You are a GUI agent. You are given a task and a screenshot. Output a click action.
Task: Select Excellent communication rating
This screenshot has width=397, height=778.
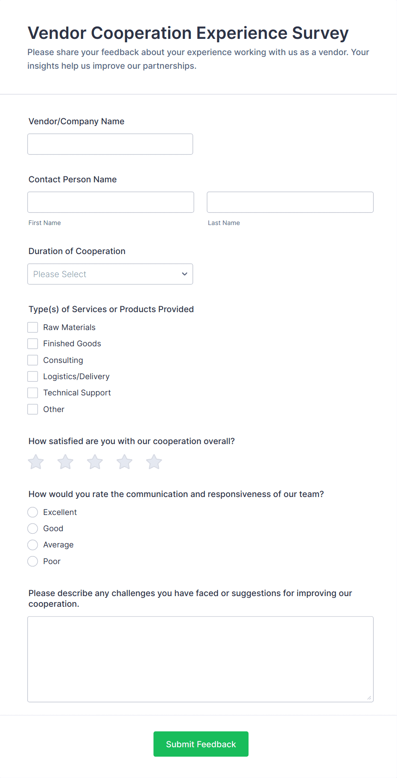coord(33,512)
